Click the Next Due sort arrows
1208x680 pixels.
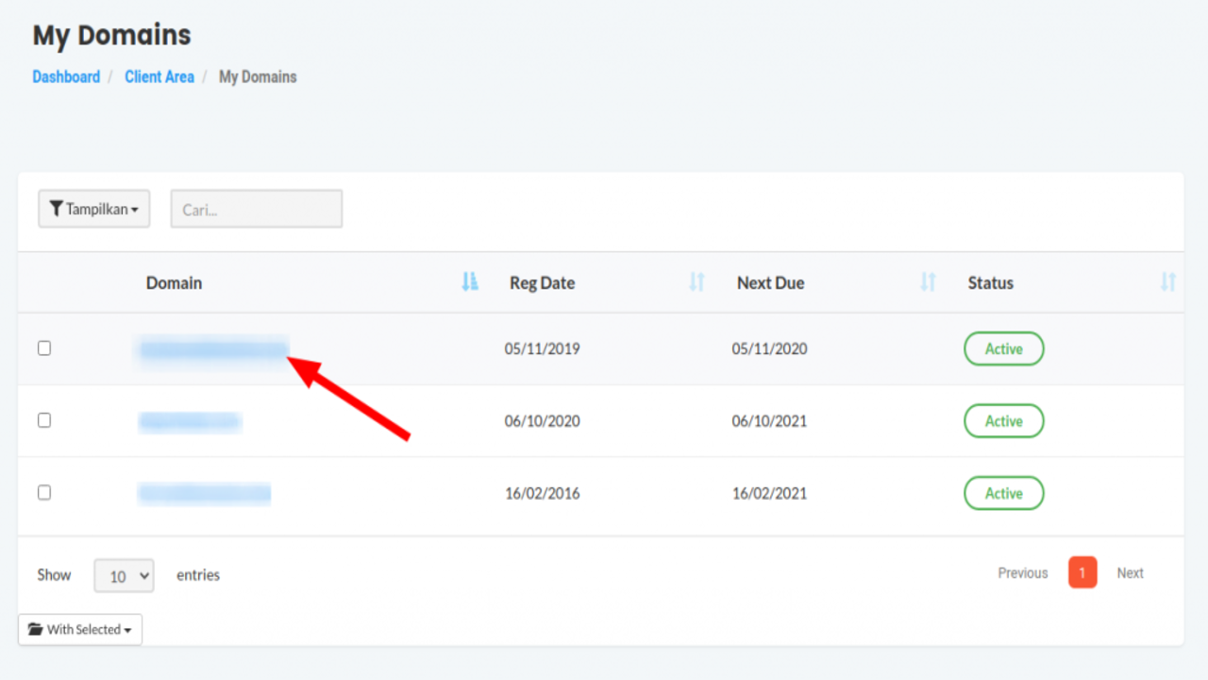click(x=928, y=281)
